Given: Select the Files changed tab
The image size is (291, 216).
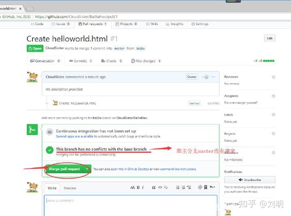Looking at the screenshot, I should (x=146, y=61).
